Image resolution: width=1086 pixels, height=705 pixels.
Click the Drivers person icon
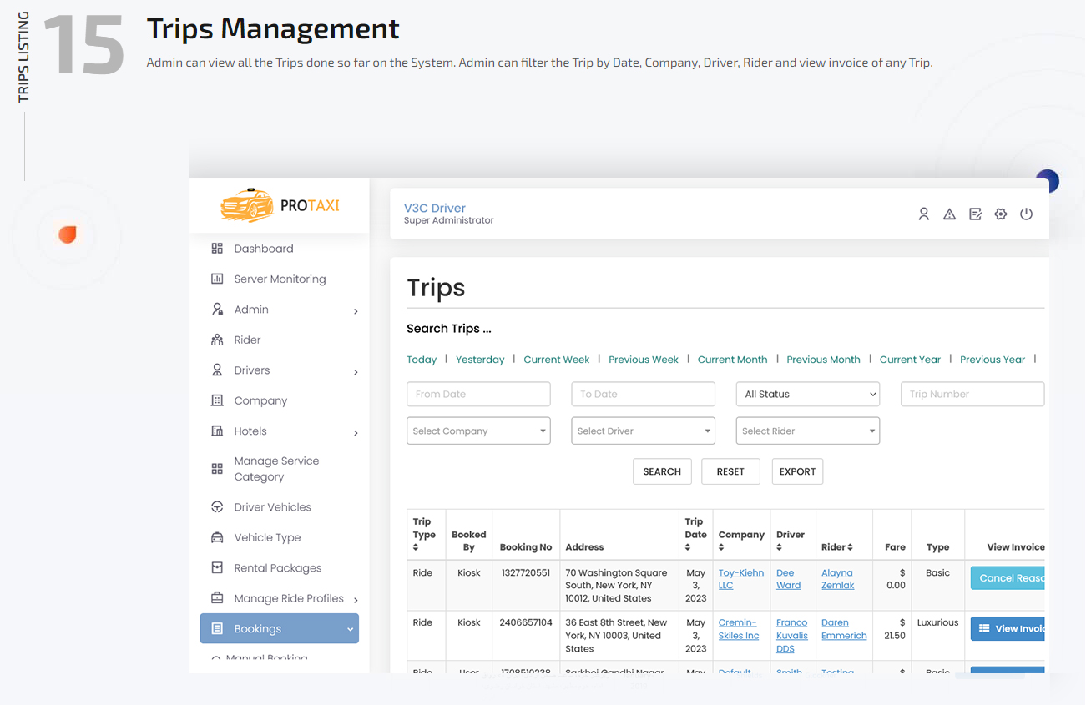(217, 370)
